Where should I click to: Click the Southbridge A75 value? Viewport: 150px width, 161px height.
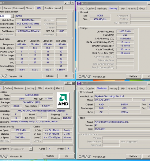pos(124,108)
